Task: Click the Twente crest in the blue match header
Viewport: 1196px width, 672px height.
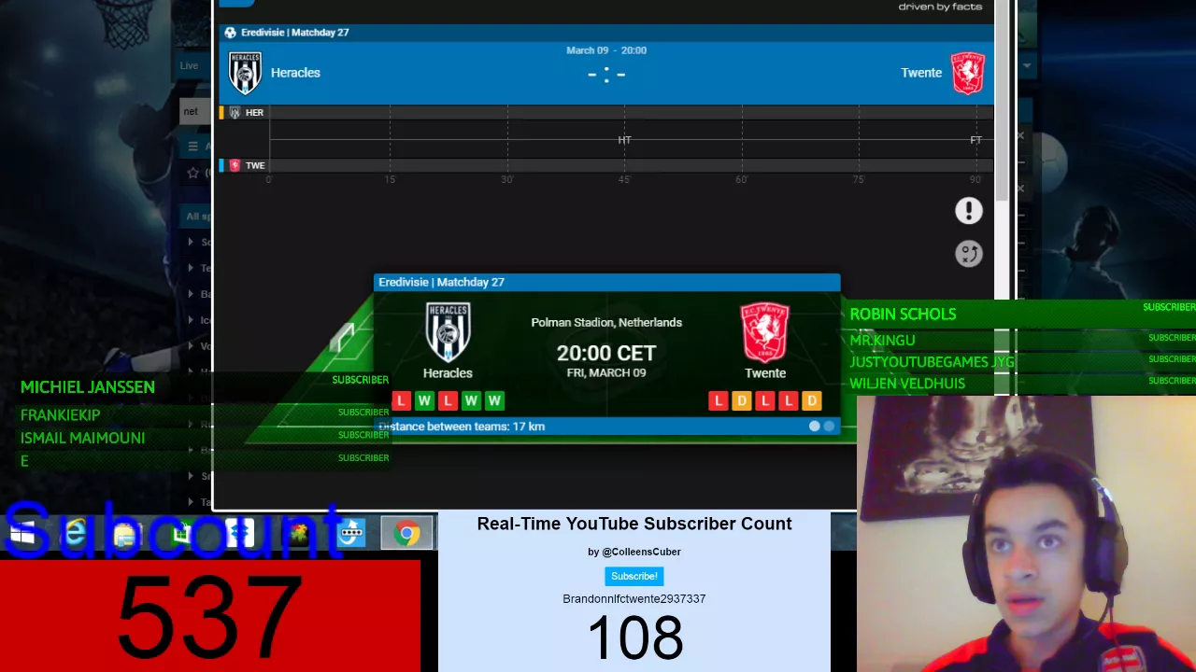Action: tap(968, 73)
